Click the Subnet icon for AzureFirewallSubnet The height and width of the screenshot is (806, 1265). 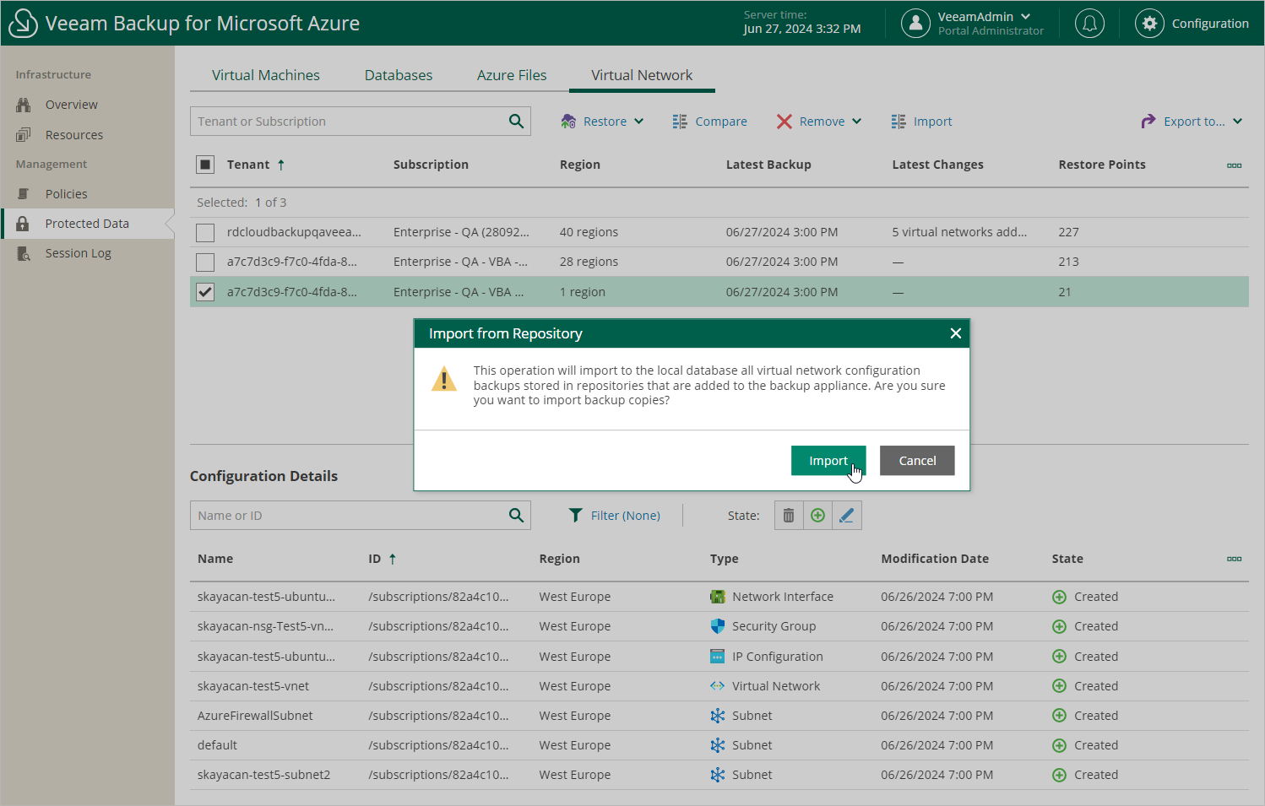click(x=718, y=716)
